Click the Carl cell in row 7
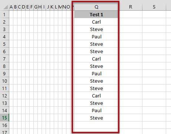The height and width of the screenshot is (134, 171). tap(96, 59)
